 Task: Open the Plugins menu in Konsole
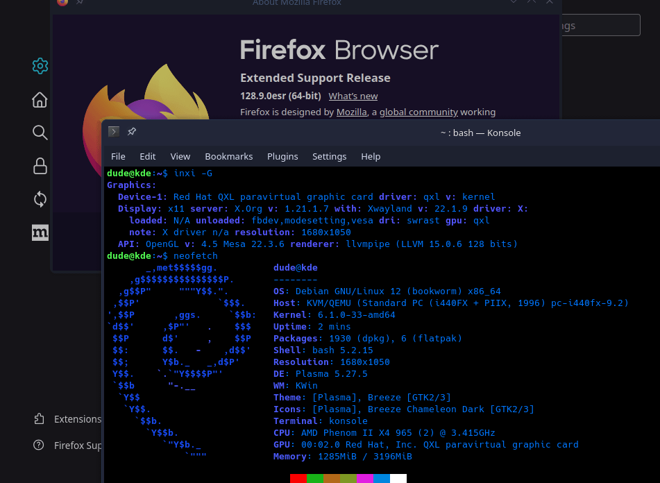[x=282, y=157]
